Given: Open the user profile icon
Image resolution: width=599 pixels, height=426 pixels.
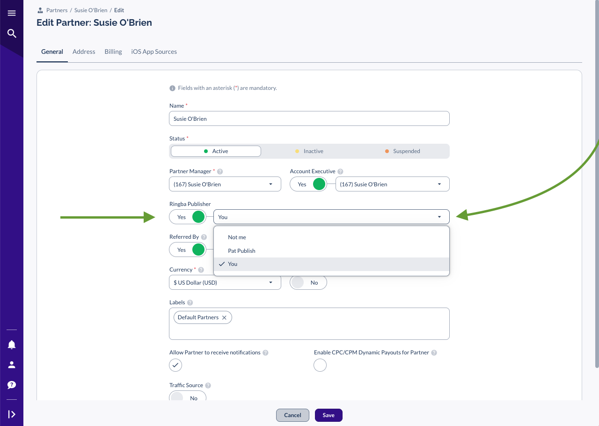Looking at the screenshot, I should click(12, 365).
